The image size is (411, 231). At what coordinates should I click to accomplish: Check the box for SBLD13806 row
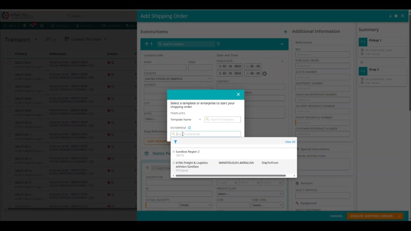[9, 74]
